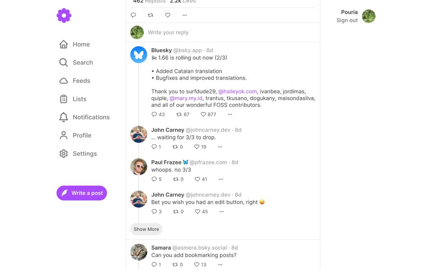Viewport: 432px width, 270px height.
Task: Select the Lists icon
Action: click(x=63, y=98)
